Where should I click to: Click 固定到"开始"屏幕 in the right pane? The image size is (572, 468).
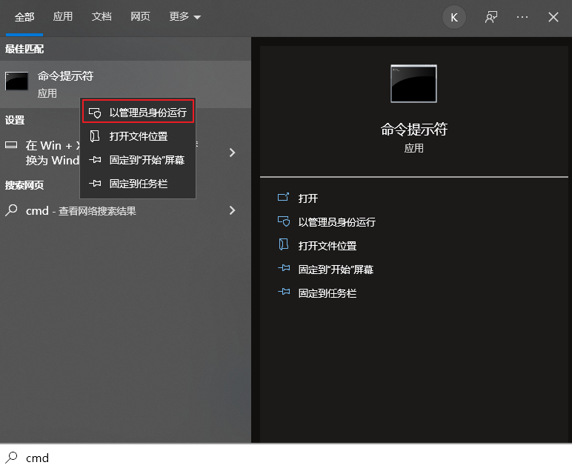click(336, 270)
